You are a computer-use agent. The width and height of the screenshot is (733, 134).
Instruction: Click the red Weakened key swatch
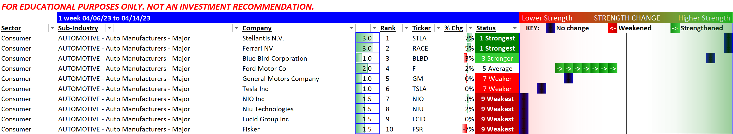tap(613, 28)
